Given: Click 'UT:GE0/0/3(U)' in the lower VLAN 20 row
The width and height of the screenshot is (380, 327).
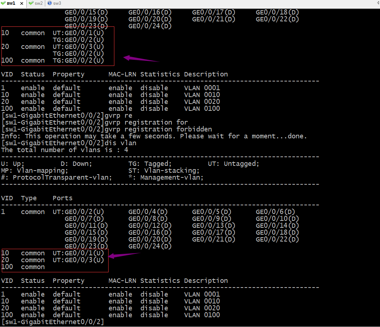Looking at the screenshot, I should tap(78, 260).
